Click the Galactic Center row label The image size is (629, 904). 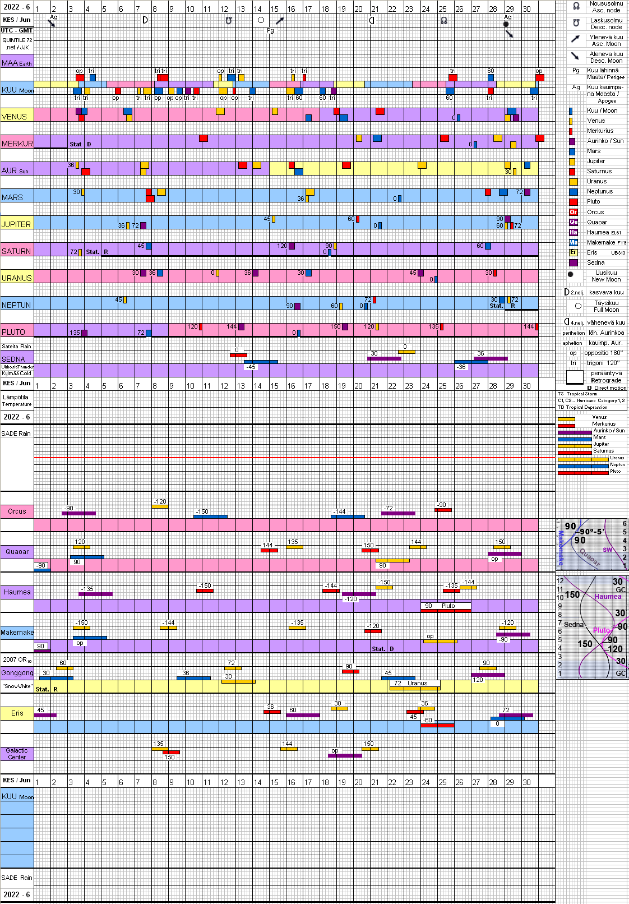coord(17,754)
